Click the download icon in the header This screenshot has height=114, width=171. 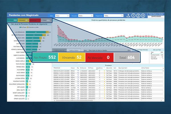pyautogui.click(x=129, y=16)
